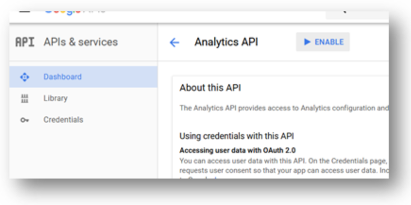The height and width of the screenshot is (205, 411).
Task: Open the Dashboard menu item
Action: [84, 77]
